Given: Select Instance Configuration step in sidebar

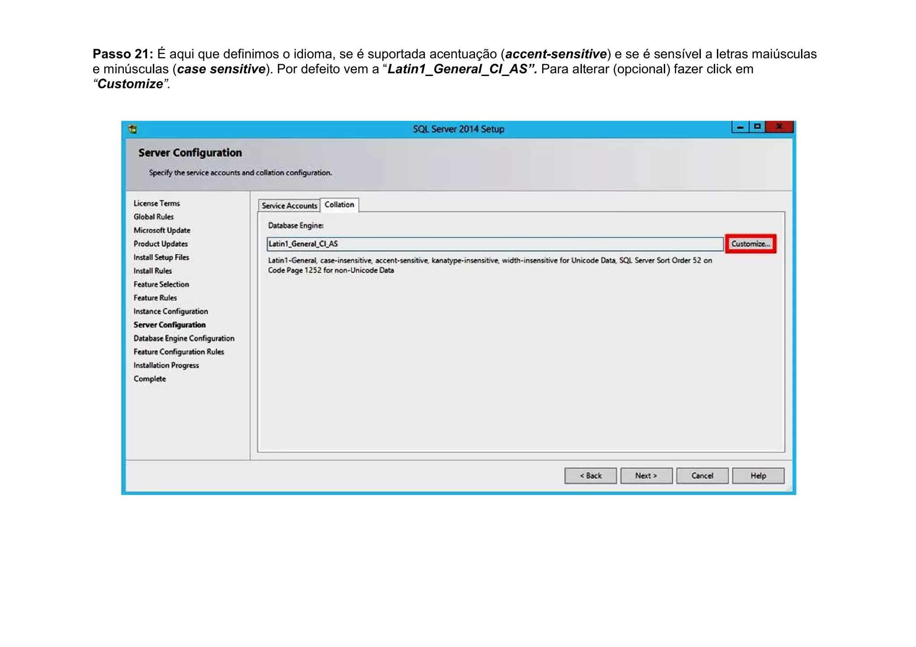Looking at the screenshot, I should point(170,311).
